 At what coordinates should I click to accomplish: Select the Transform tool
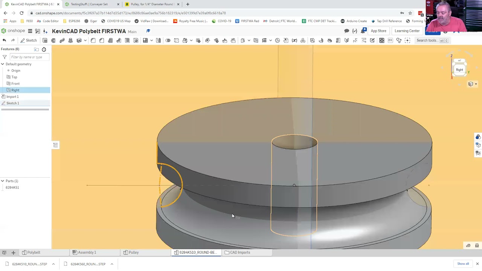click(185, 40)
